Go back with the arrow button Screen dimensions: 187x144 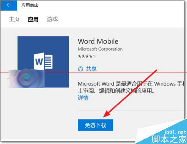tap(9, 5)
